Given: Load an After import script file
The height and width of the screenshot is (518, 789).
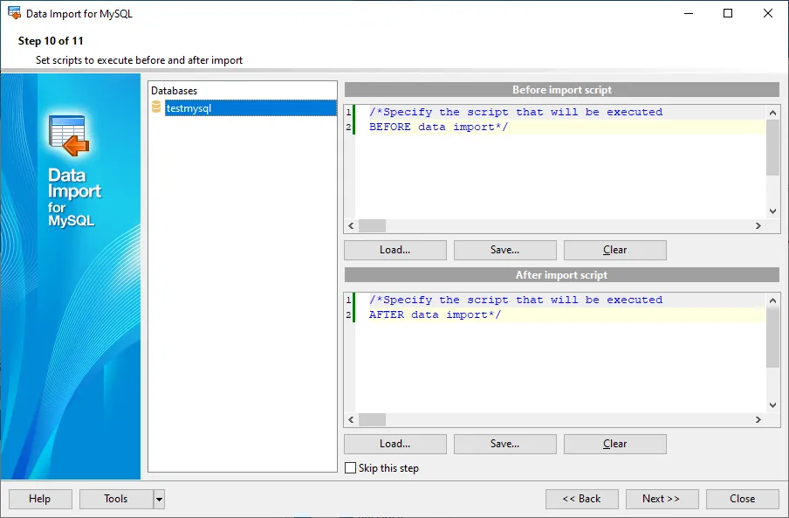Looking at the screenshot, I should coord(395,444).
